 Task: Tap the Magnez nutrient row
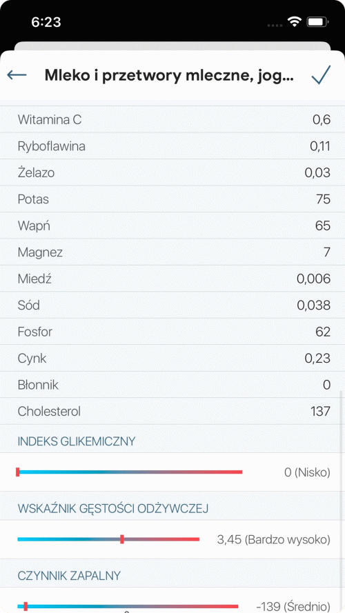tap(172, 252)
